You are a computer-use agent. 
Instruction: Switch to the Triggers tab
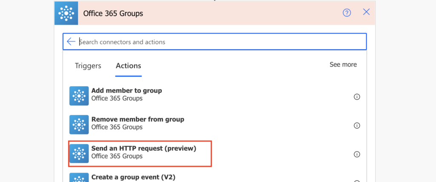(x=88, y=66)
